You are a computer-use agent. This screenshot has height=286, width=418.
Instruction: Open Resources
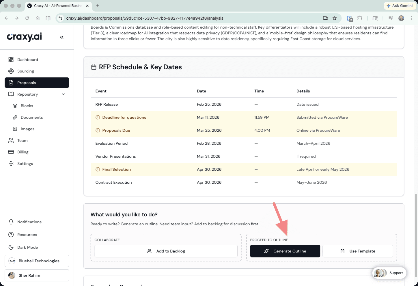coord(37,235)
